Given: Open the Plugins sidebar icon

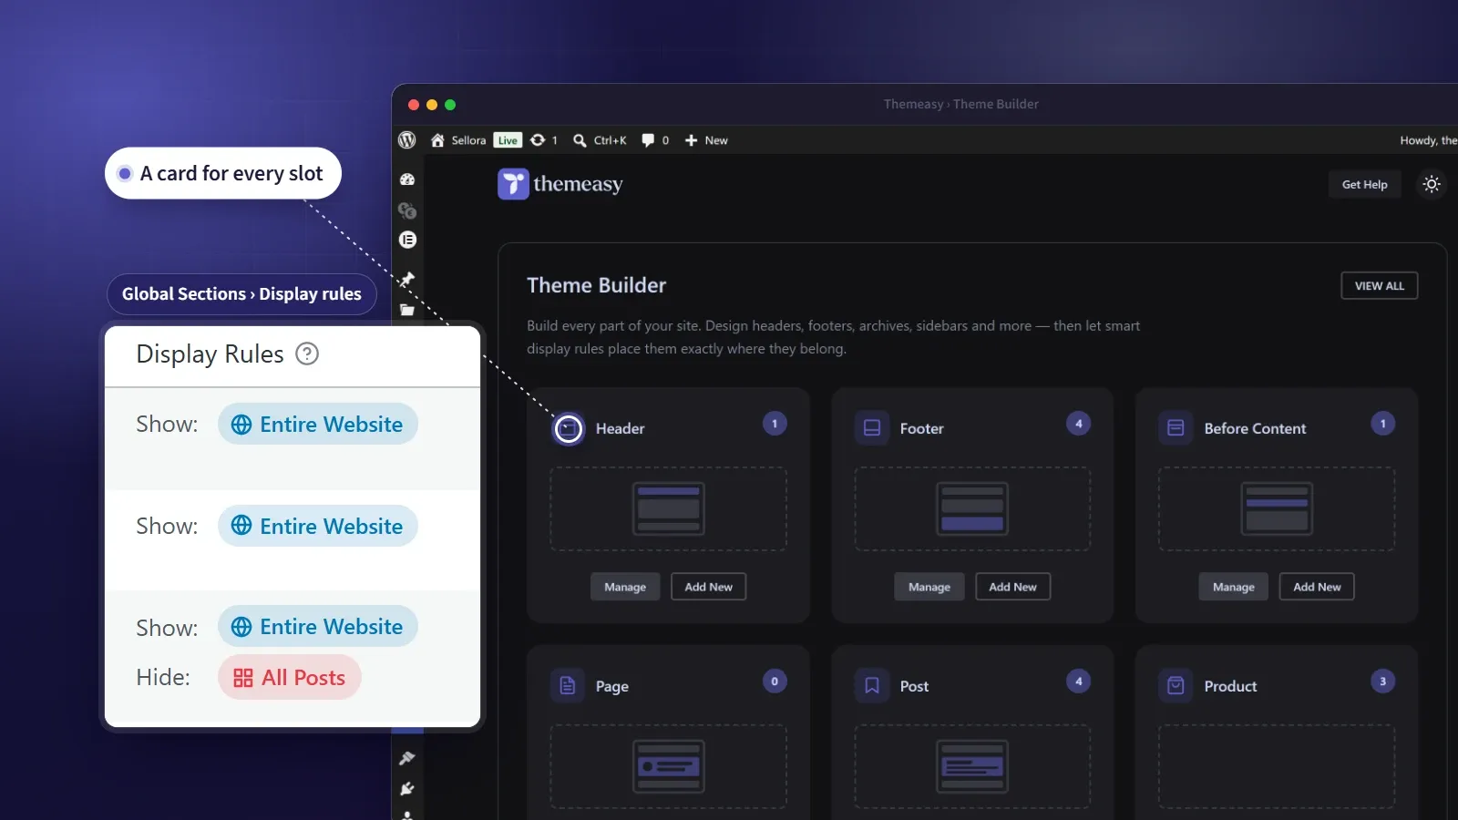Looking at the screenshot, I should tap(407, 789).
